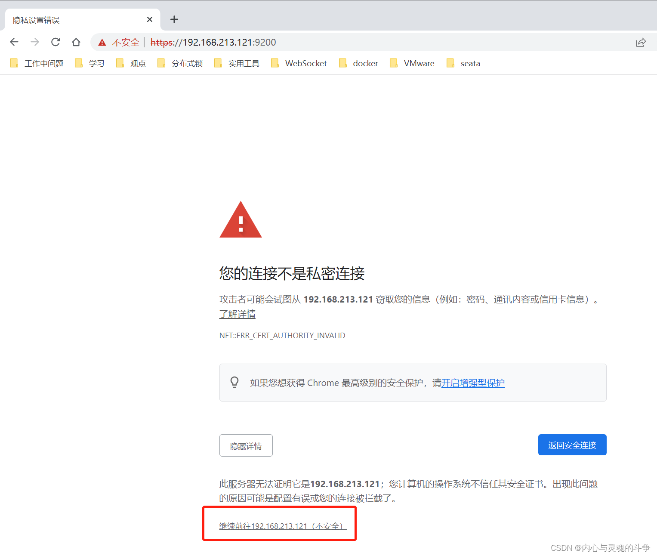
Task: Click the browser back navigation arrow
Action: coord(14,42)
